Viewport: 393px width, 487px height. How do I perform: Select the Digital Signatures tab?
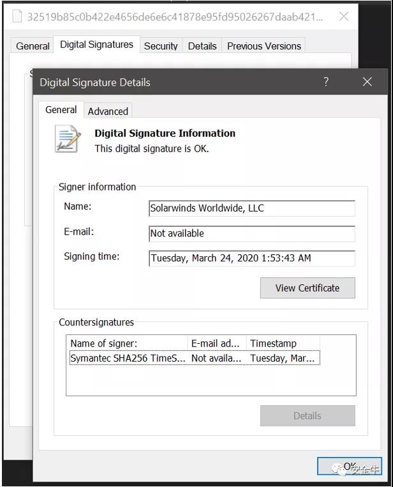[96, 45]
